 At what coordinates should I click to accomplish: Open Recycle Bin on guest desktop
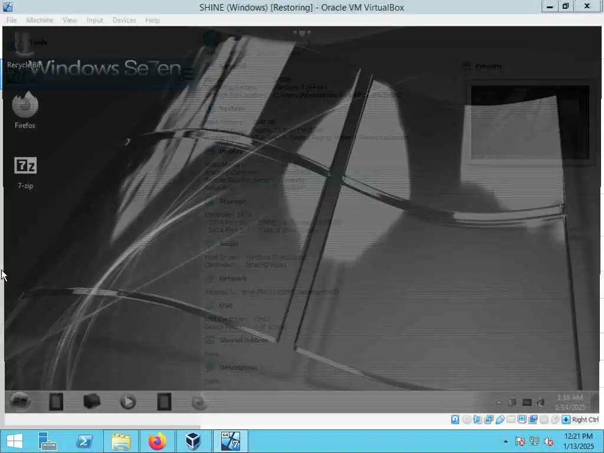[x=24, y=50]
